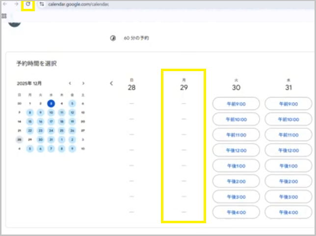The height and width of the screenshot is (236, 316).
Task: Book 午前10:00 slot on Tuesday 30
Action: (236, 119)
